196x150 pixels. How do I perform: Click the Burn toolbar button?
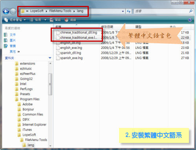[70, 20]
